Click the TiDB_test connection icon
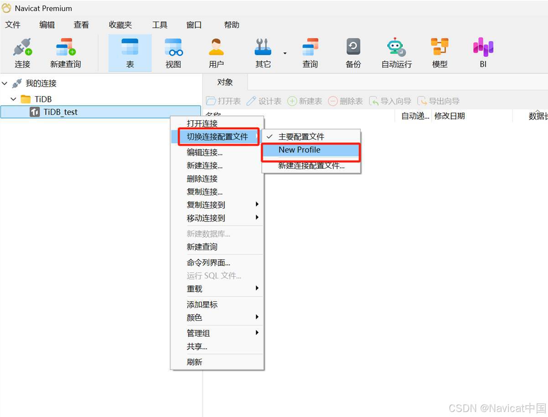This screenshot has width=548, height=417. [x=35, y=112]
